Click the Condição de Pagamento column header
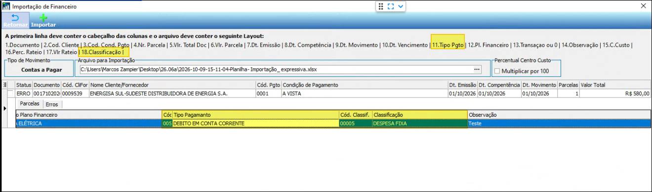This screenshot has height=192, width=652. [x=364, y=85]
